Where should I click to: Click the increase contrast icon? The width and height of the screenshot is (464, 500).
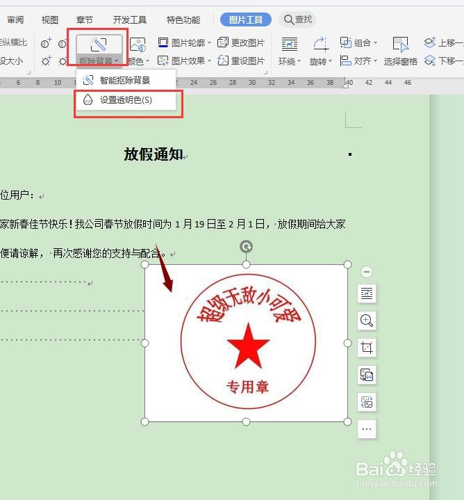point(46,42)
